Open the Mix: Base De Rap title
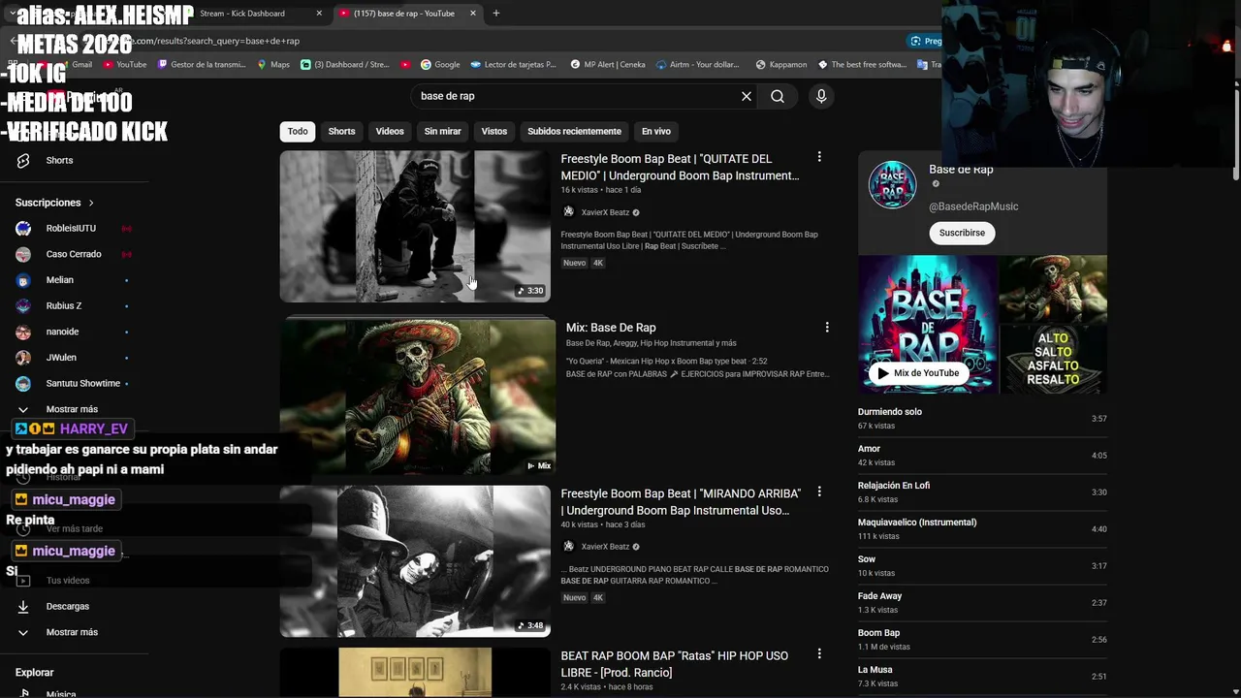Viewport: 1241px width, 698px height. (x=611, y=328)
